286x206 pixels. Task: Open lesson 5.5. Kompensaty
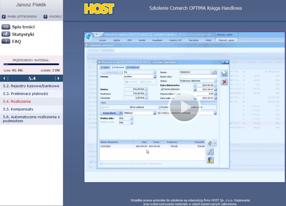pyautogui.click(x=18, y=109)
